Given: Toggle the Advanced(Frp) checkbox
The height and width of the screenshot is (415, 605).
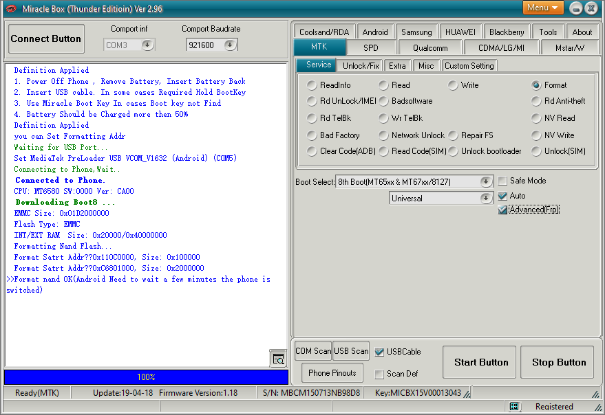Looking at the screenshot, I should click(502, 210).
